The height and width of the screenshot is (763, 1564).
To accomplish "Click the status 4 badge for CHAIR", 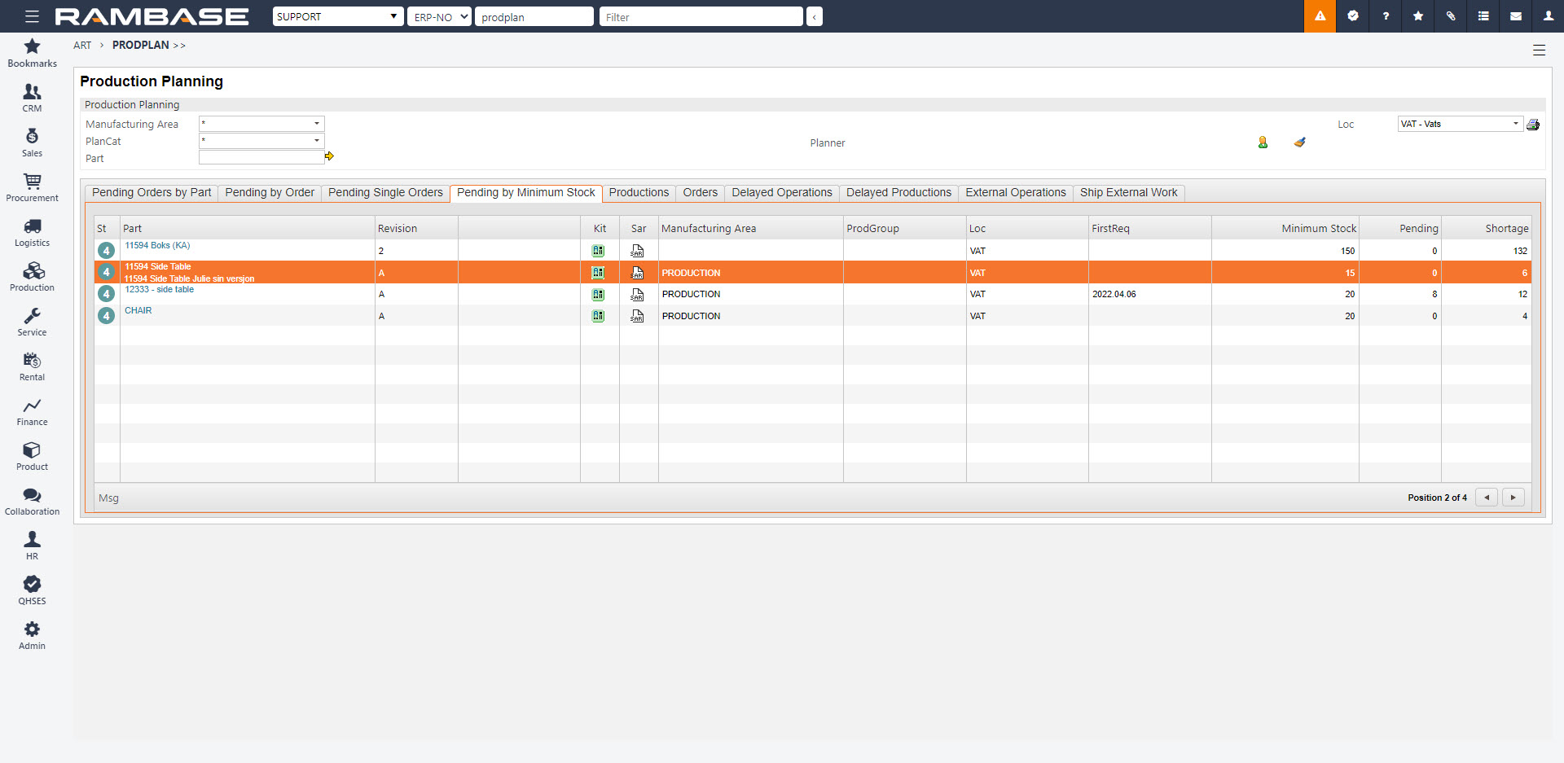I will pos(106,316).
